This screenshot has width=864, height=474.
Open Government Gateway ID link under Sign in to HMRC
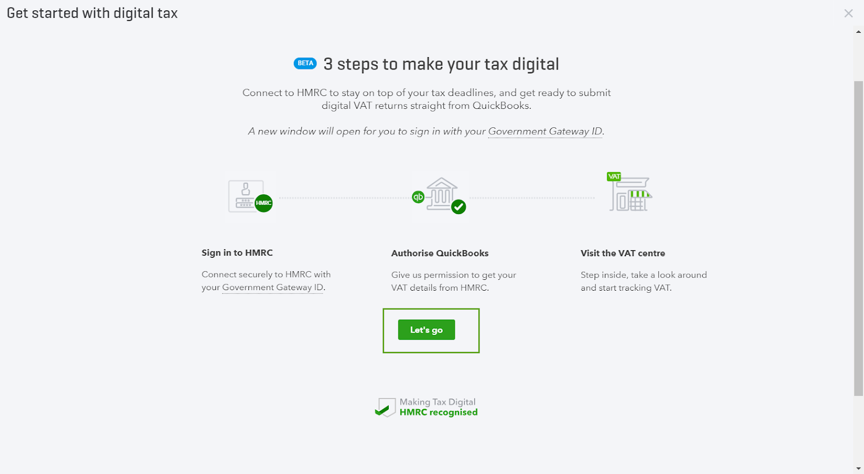tap(273, 287)
